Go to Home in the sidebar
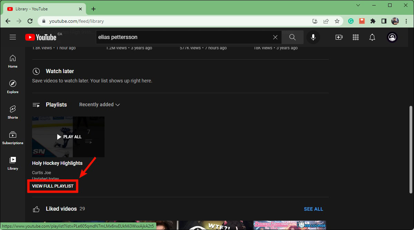The height and width of the screenshot is (230, 414). click(x=13, y=61)
